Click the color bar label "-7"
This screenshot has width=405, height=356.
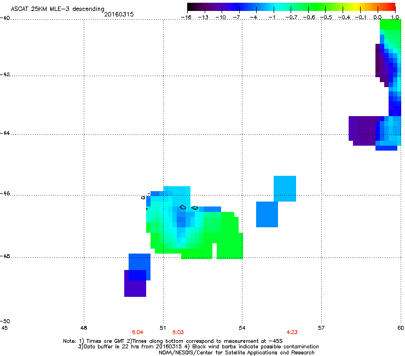pyautogui.click(x=236, y=18)
